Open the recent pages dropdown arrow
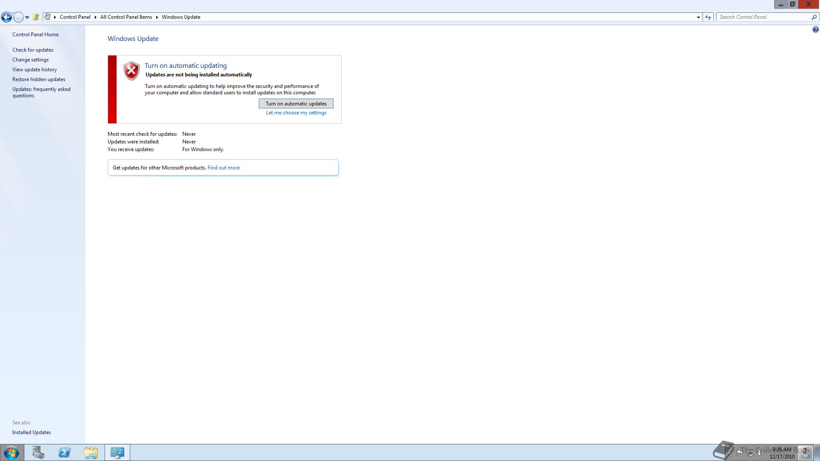The image size is (820, 461). (x=27, y=18)
